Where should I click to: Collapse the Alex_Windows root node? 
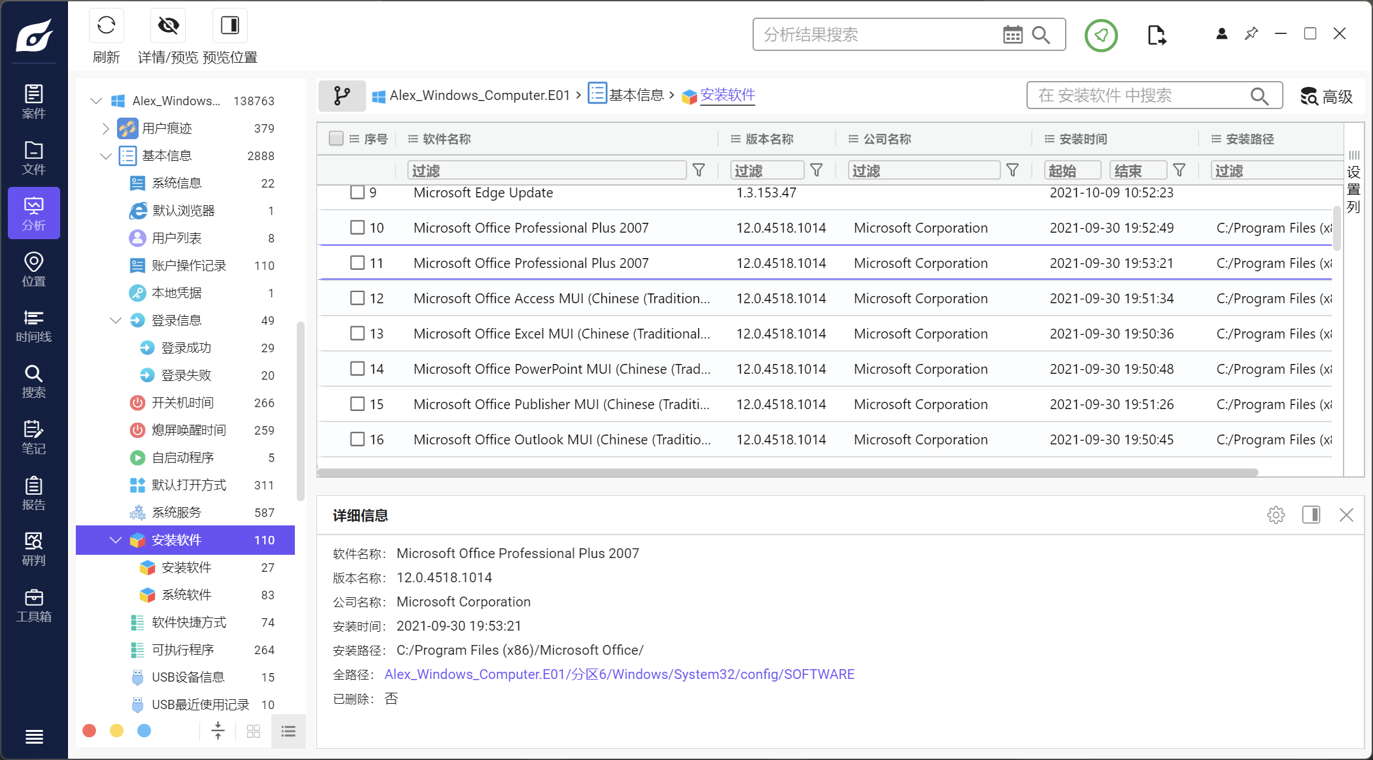(96, 101)
